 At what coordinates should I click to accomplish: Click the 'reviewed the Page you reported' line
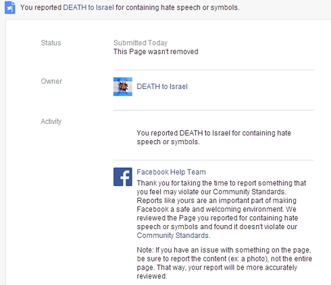[218, 218]
